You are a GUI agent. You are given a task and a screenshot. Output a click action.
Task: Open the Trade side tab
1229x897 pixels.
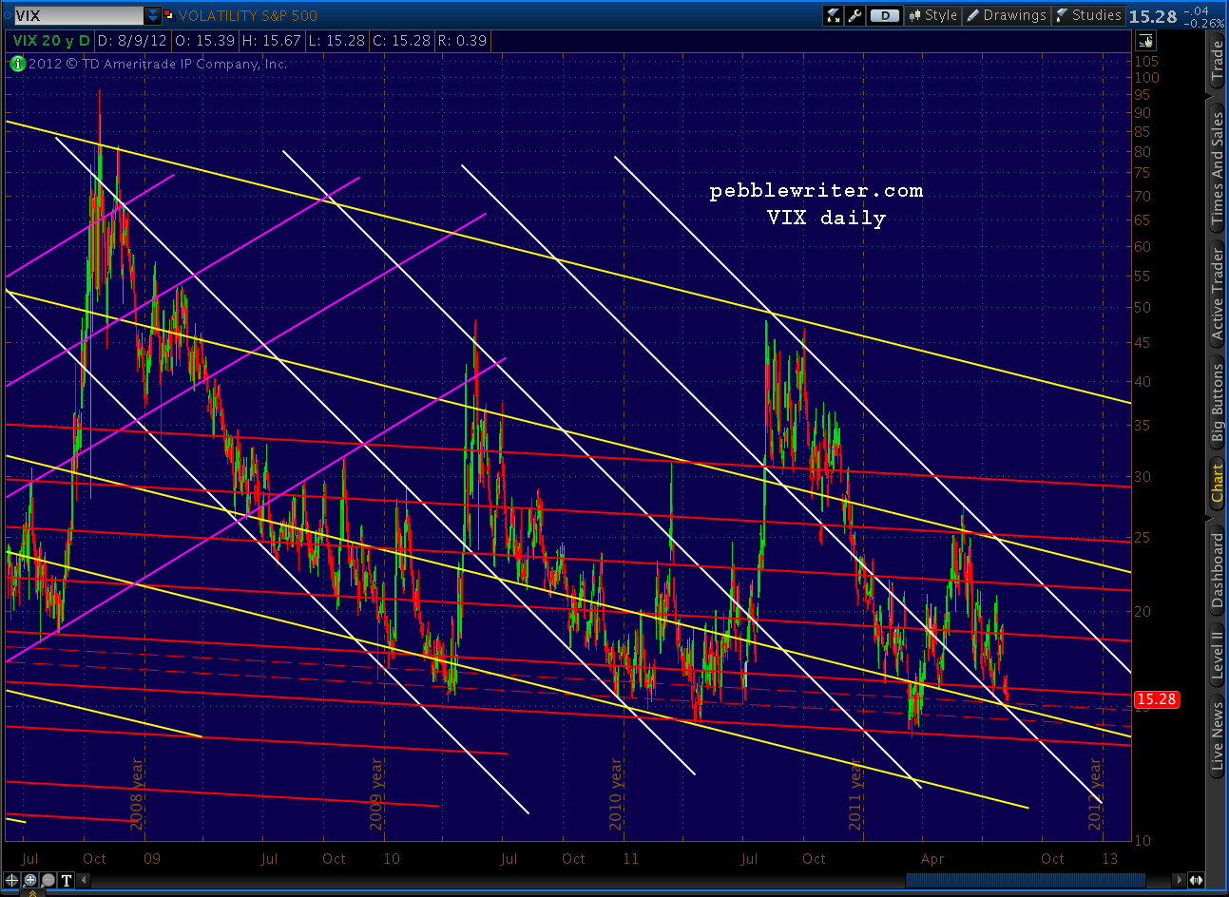pos(1217,61)
